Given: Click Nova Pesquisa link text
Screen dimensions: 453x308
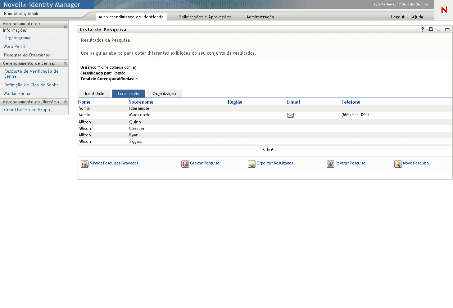Looking at the screenshot, I should 416,163.
